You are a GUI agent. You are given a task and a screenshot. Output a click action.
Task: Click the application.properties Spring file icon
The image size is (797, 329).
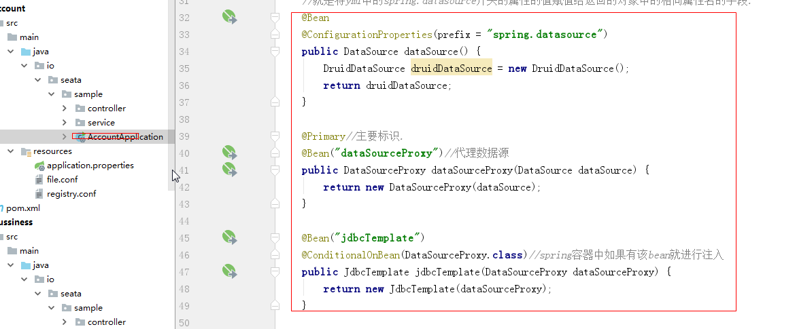pos(39,166)
